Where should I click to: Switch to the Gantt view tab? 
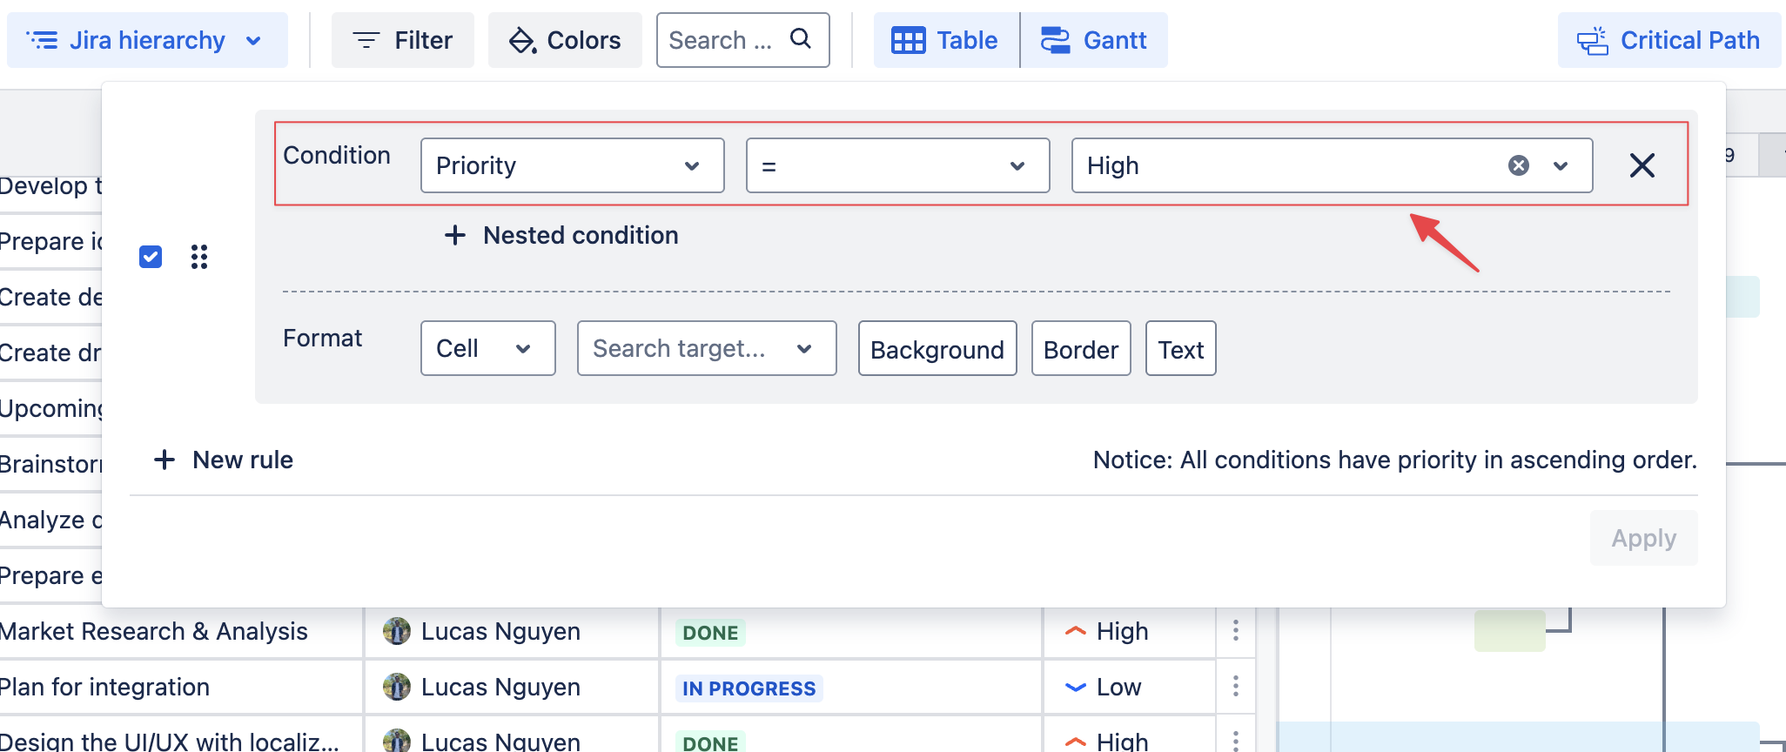[1094, 40]
